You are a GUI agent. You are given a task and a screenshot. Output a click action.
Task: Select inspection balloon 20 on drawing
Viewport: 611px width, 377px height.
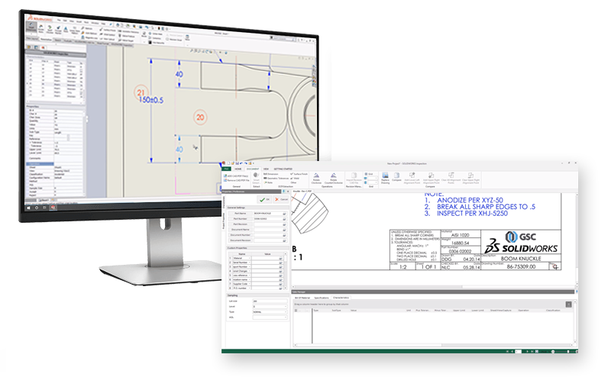point(200,117)
